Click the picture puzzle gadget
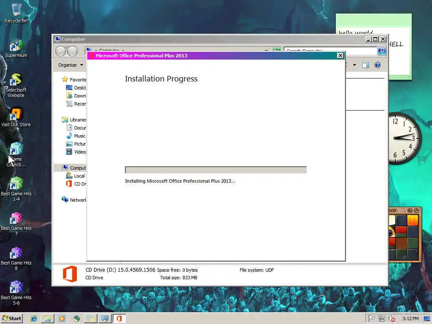The height and width of the screenshot is (324, 432). pyautogui.click(x=405, y=234)
